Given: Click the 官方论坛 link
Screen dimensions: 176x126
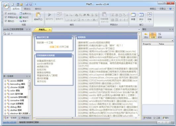Looking at the screenshot, I should pyautogui.click(x=42, y=81).
